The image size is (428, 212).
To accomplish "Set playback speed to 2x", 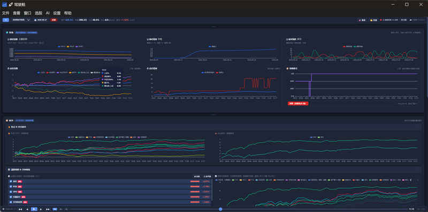I will click(60, 209).
